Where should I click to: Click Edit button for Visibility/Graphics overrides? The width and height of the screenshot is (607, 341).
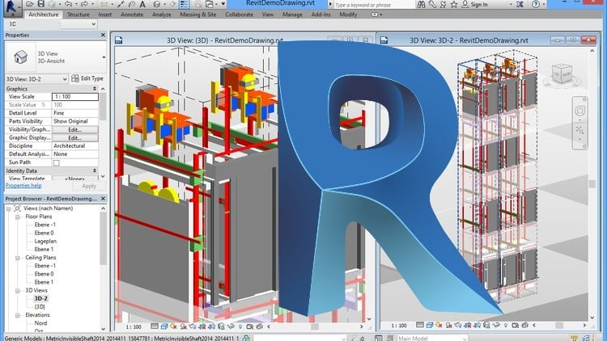click(75, 129)
